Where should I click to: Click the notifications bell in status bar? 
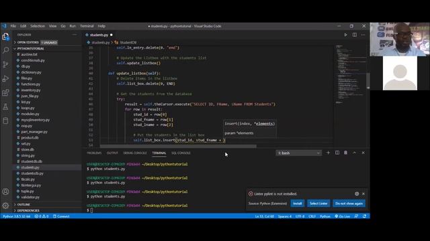click(364, 216)
